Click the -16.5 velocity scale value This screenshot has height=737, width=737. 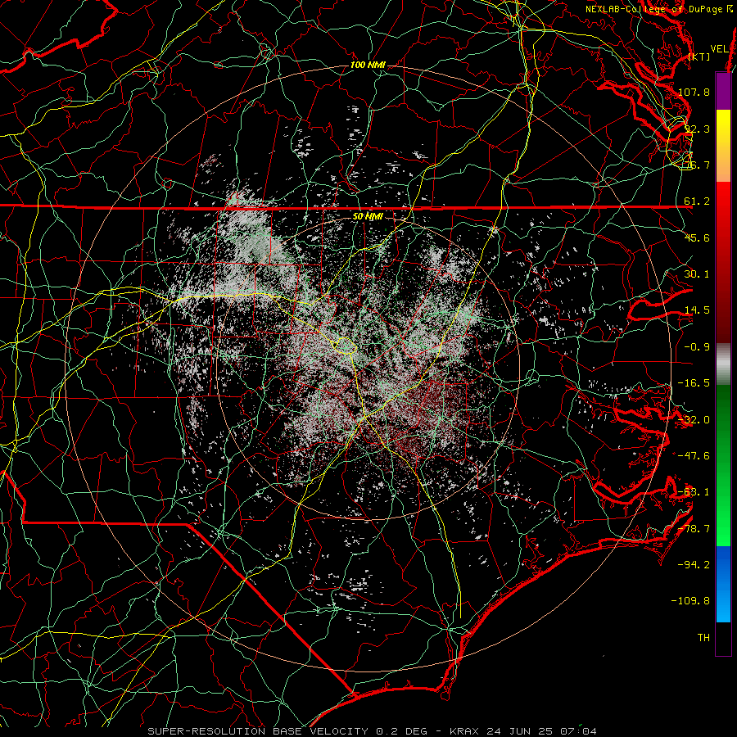tap(694, 383)
